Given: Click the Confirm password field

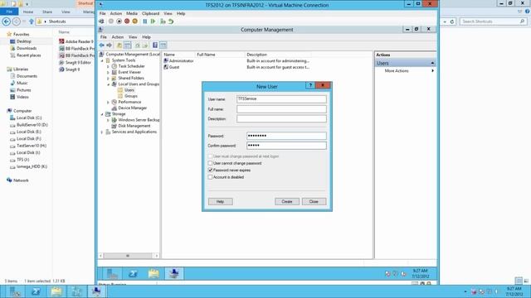Looking at the screenshot, I should click(286, 146).
